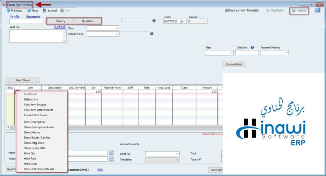
Task: Click the Next arrow icon
Action: (29, 10)
